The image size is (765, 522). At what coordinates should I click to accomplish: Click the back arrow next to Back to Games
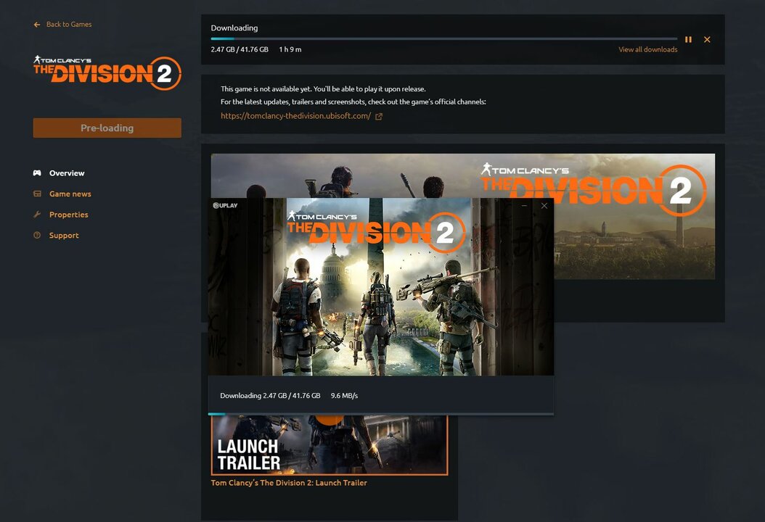point(37,25)
